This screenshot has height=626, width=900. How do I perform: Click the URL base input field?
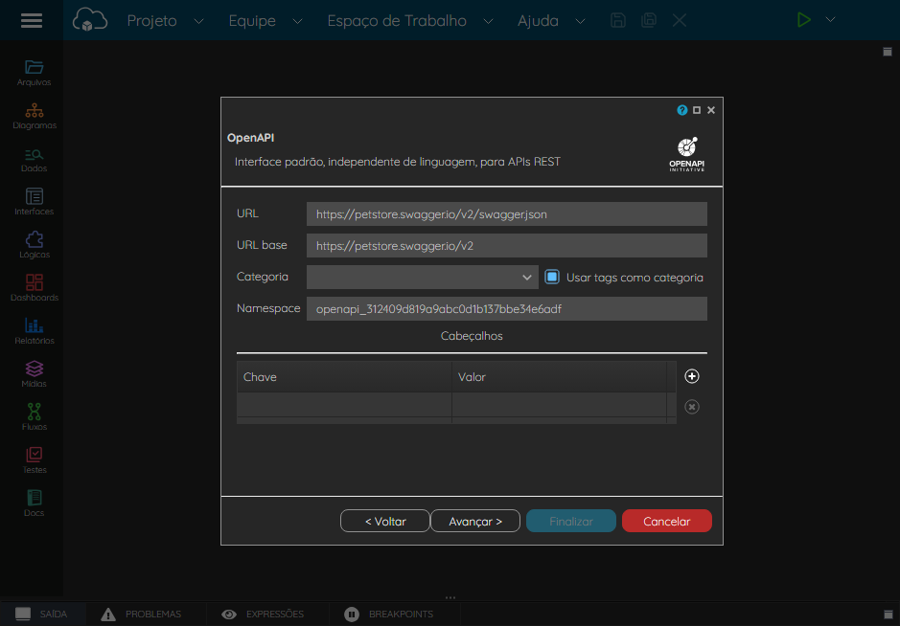pyautogui.click(x=507, y=245)
